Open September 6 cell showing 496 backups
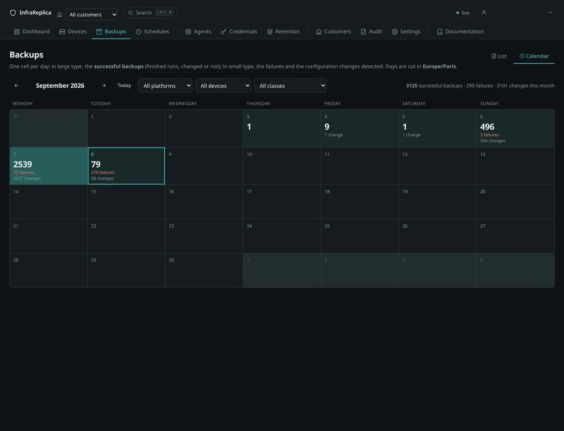The image size is (564, 431). point(515,128)
